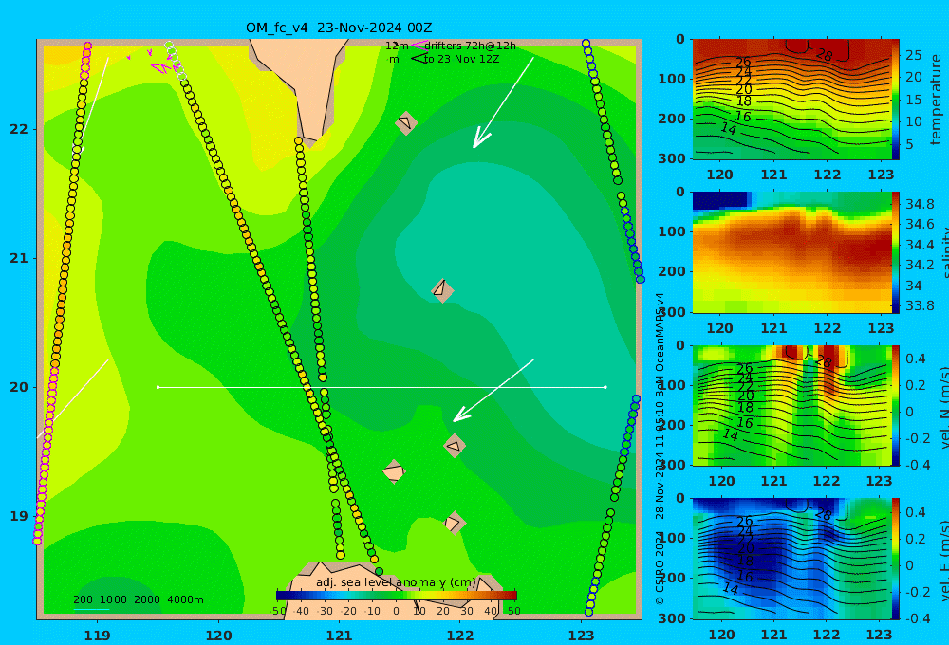Select the vel. E colorbar

coord(895,559)
